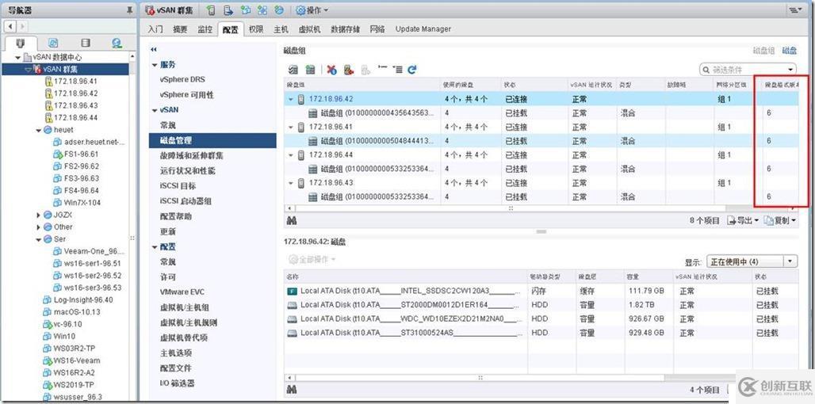Click the navigator back arrow button

10,27
